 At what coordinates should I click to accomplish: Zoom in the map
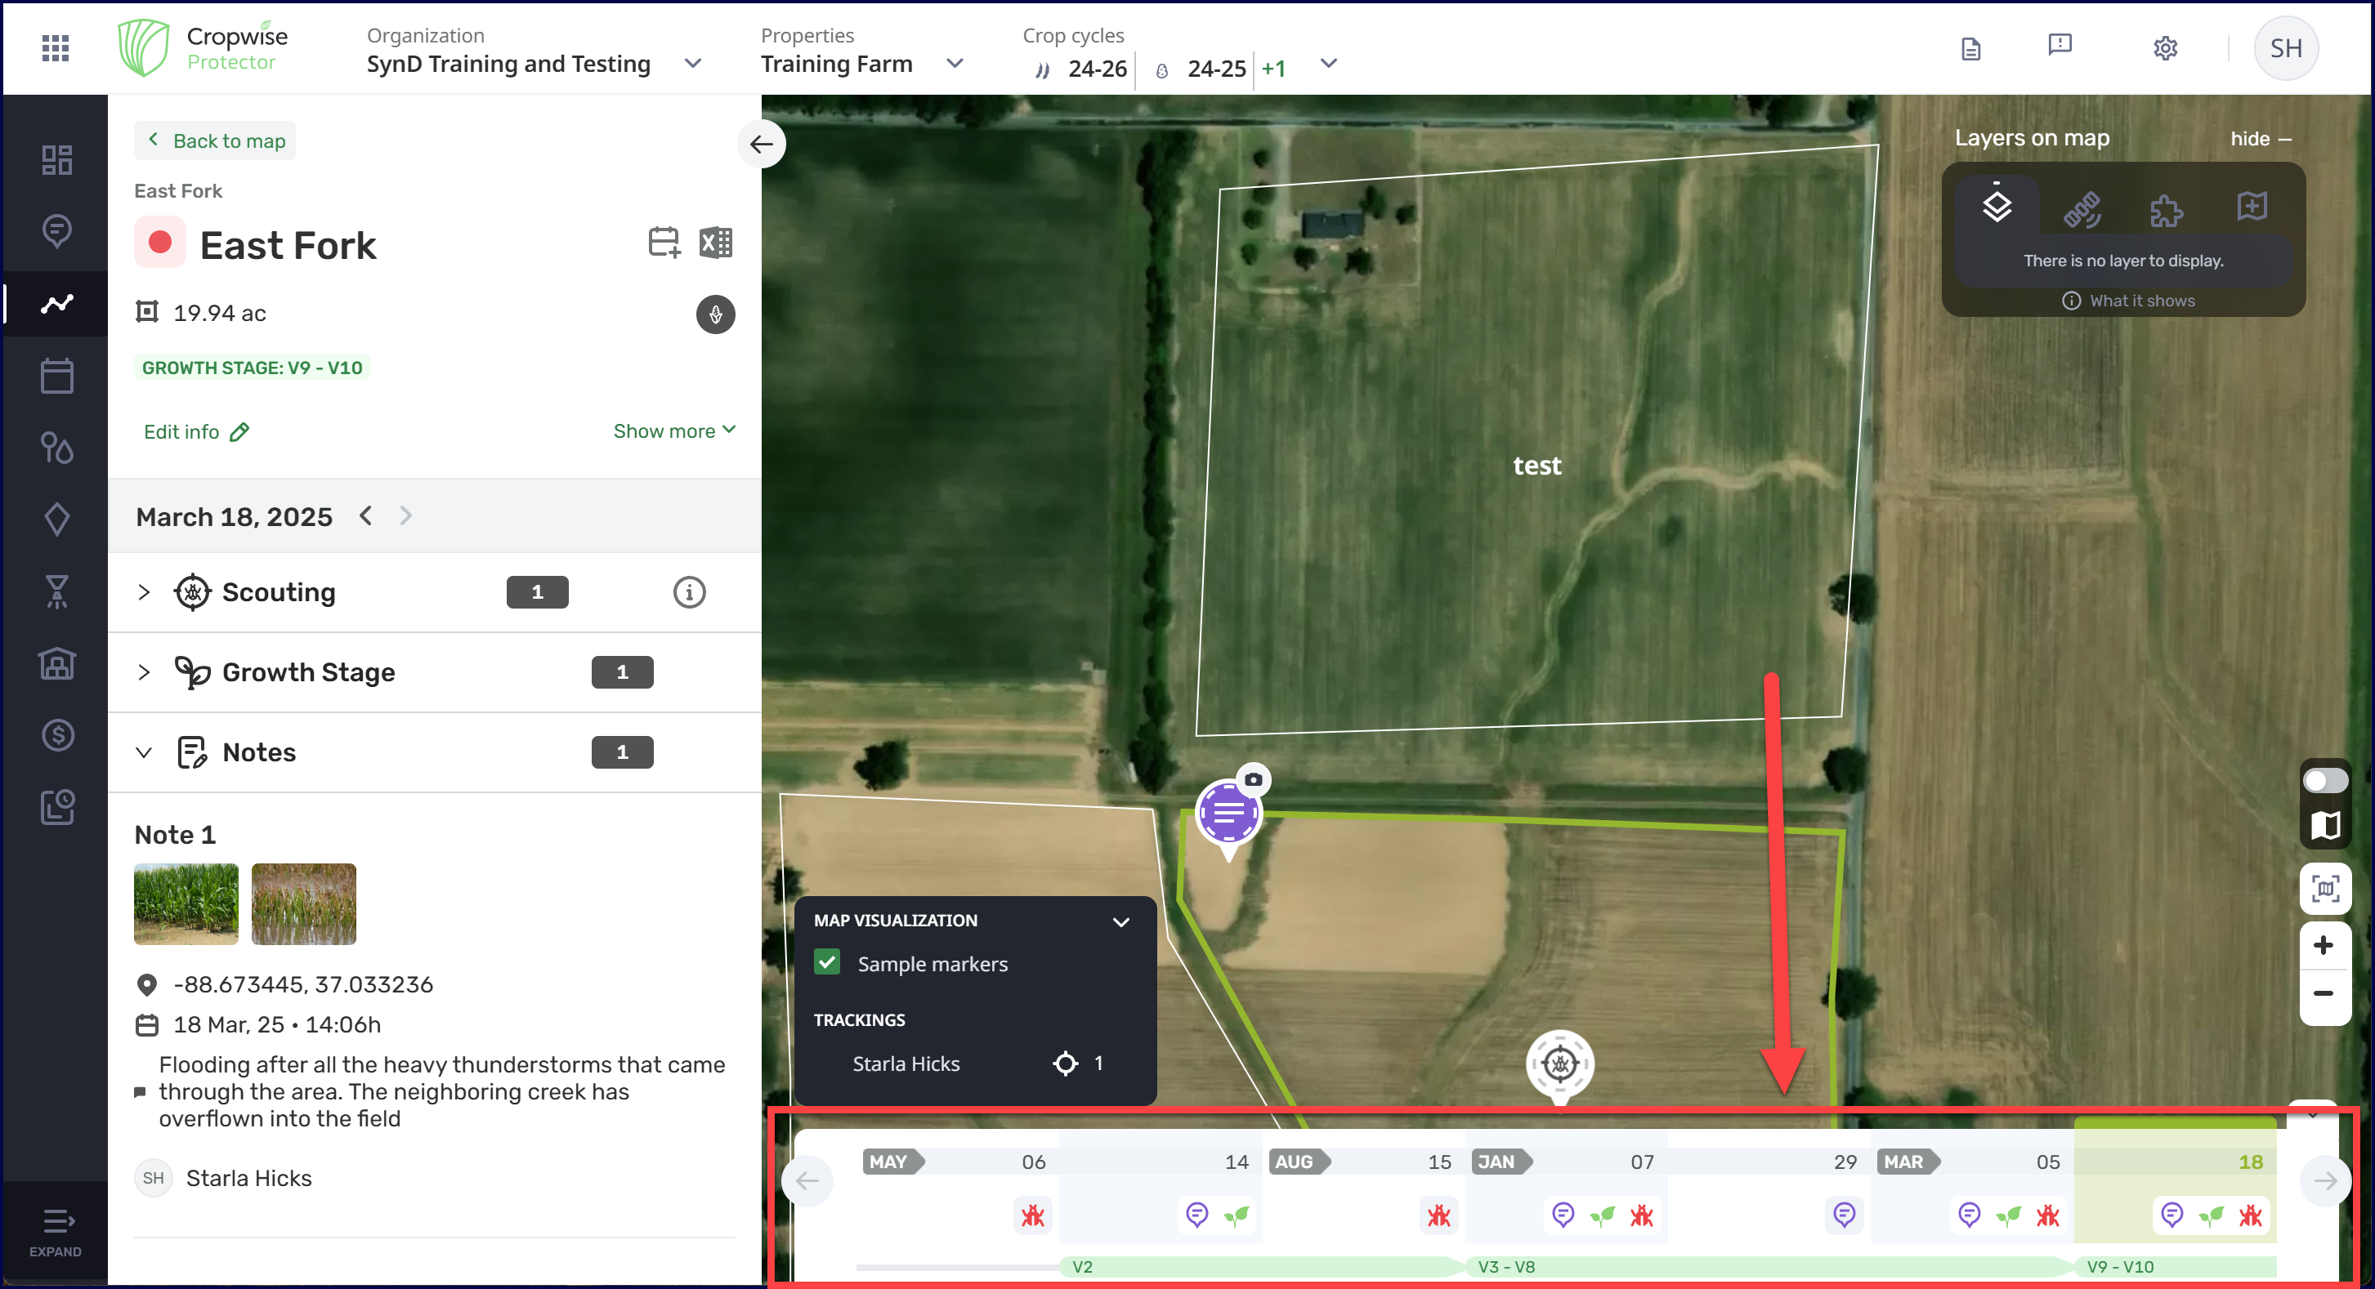[2324, 945]
